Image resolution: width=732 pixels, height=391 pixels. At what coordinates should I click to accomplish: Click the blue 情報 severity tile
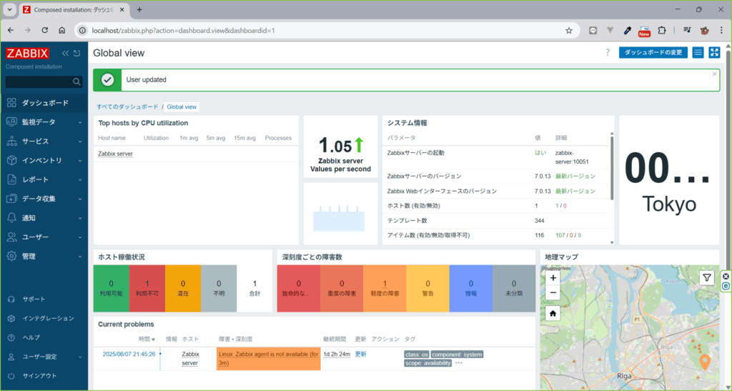[x=470, y=288]
